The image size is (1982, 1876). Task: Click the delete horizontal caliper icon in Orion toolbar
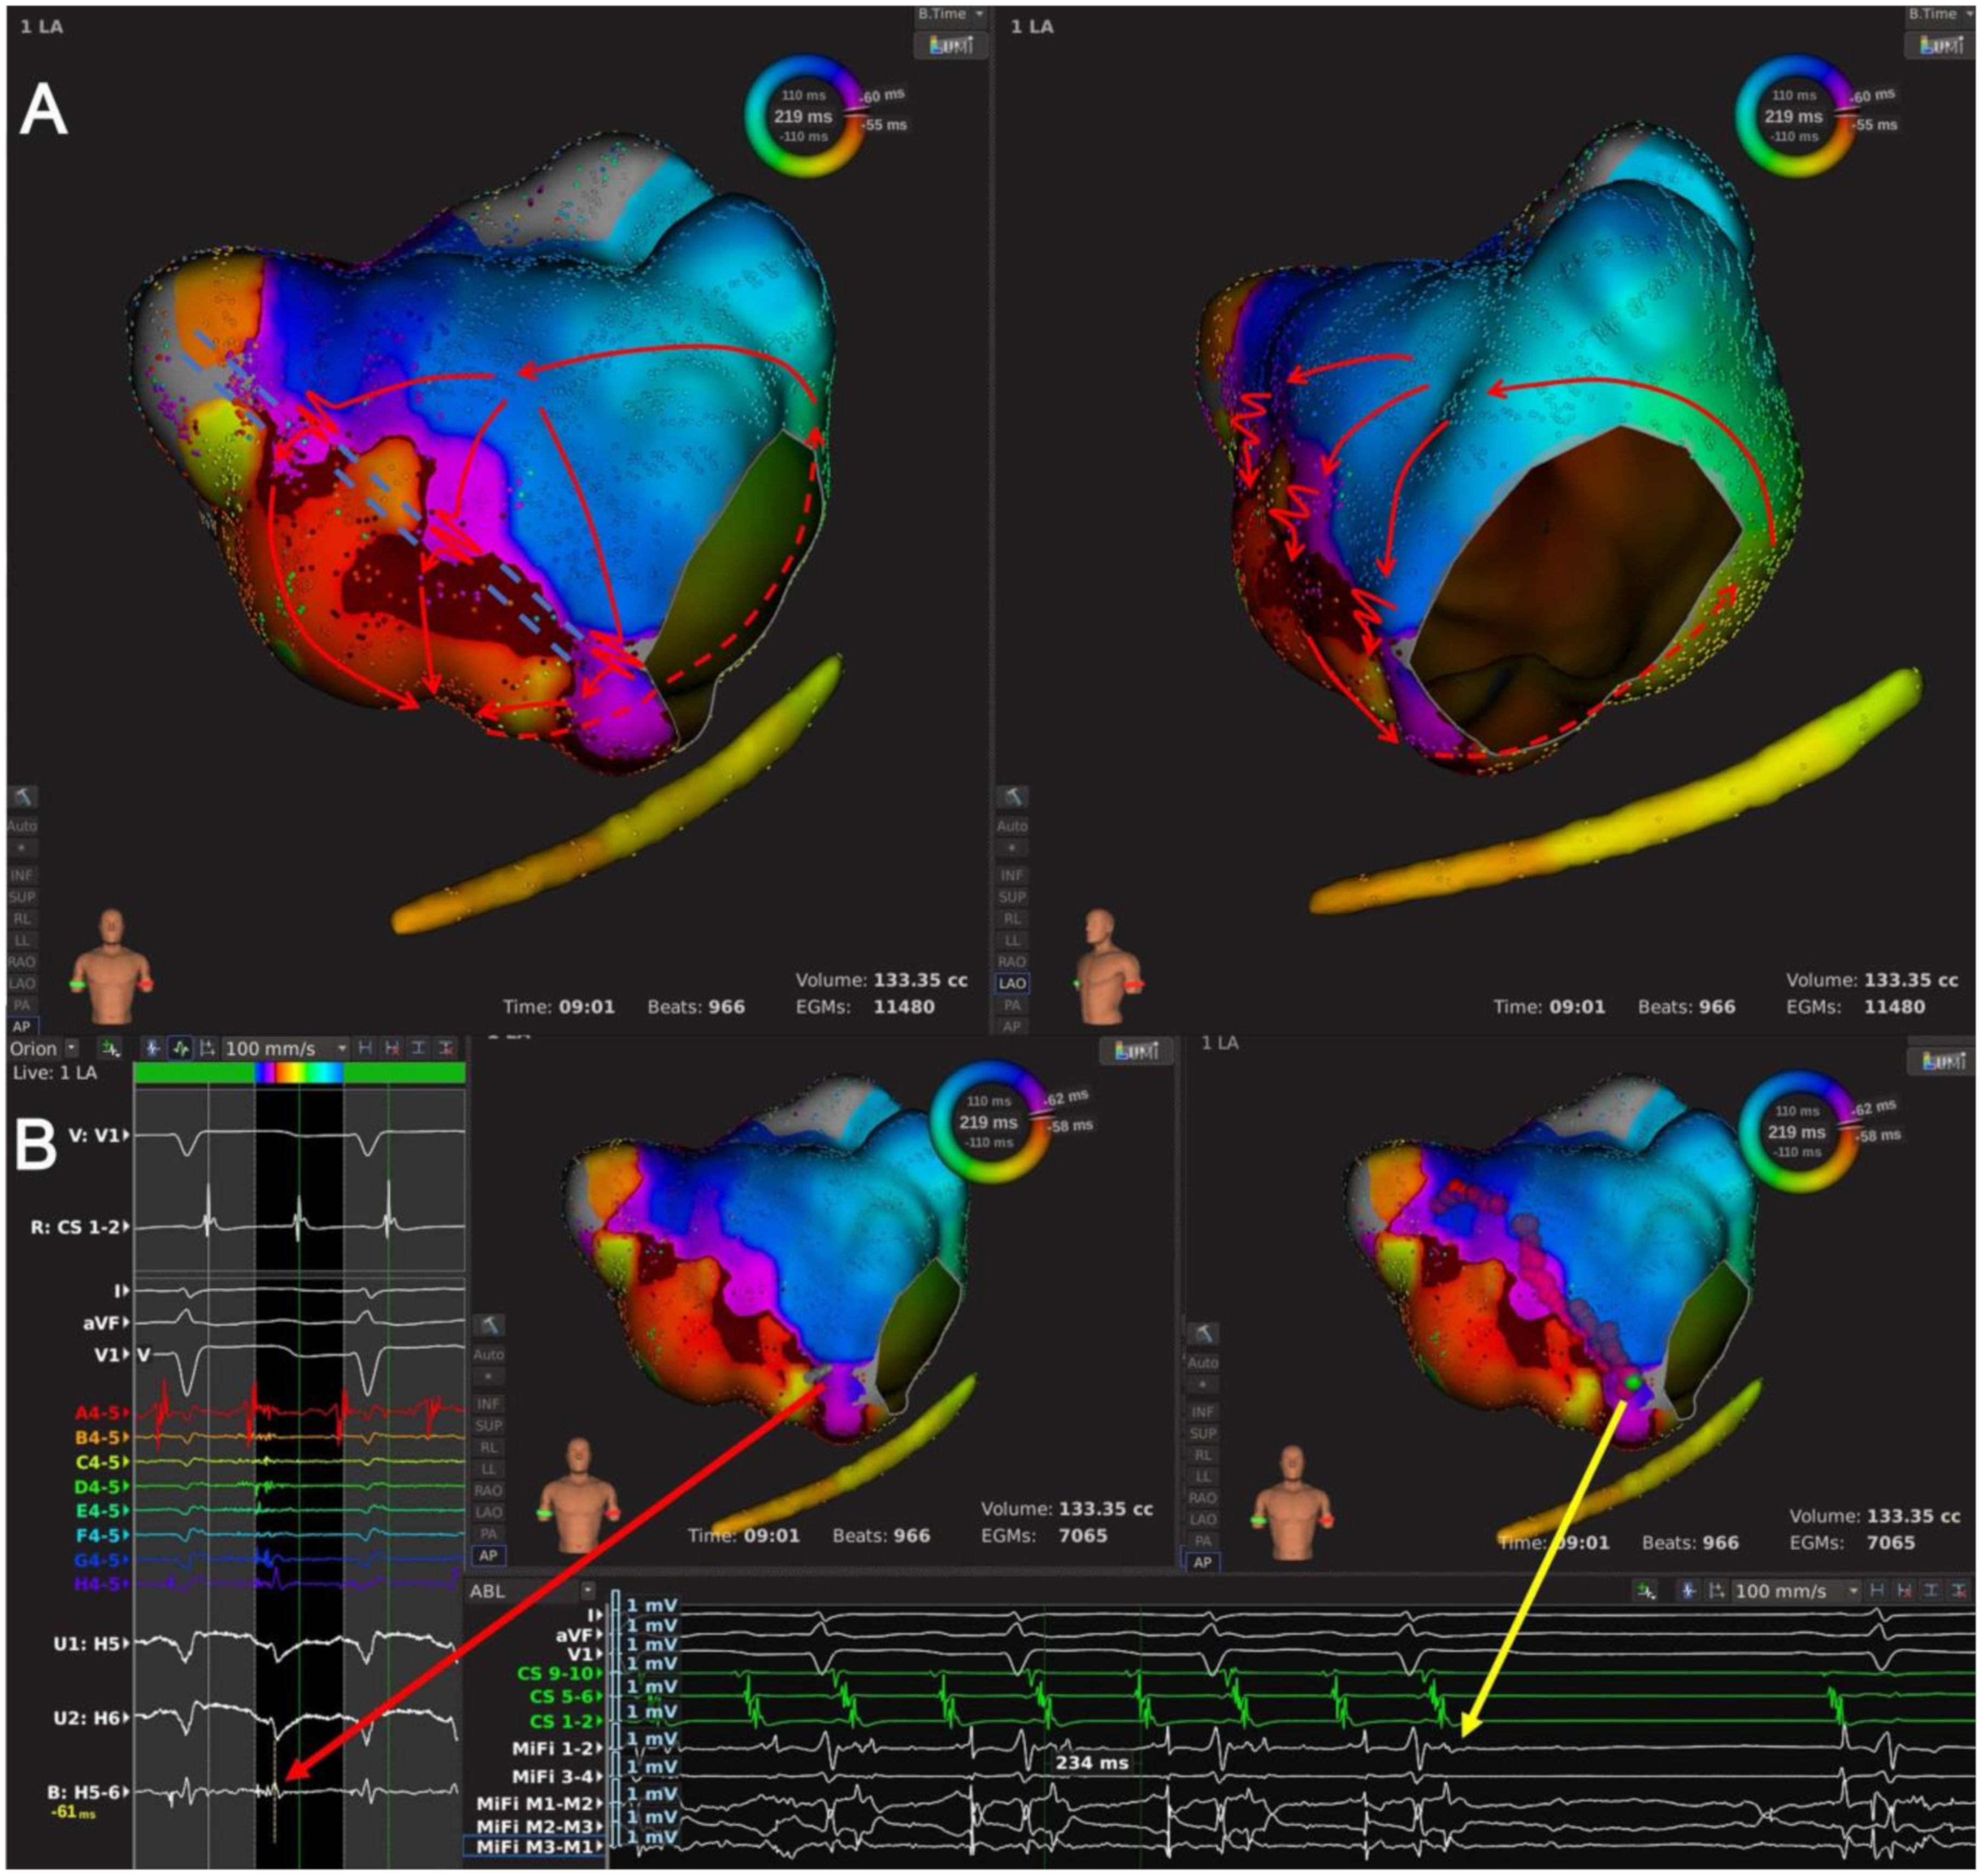[x=392, y=1048]
